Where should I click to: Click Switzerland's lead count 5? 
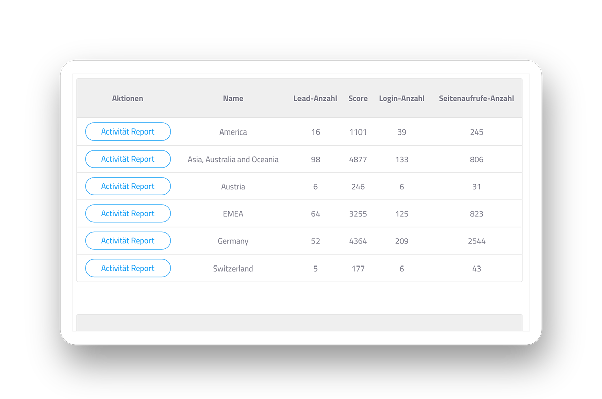[x=315, y=269]
